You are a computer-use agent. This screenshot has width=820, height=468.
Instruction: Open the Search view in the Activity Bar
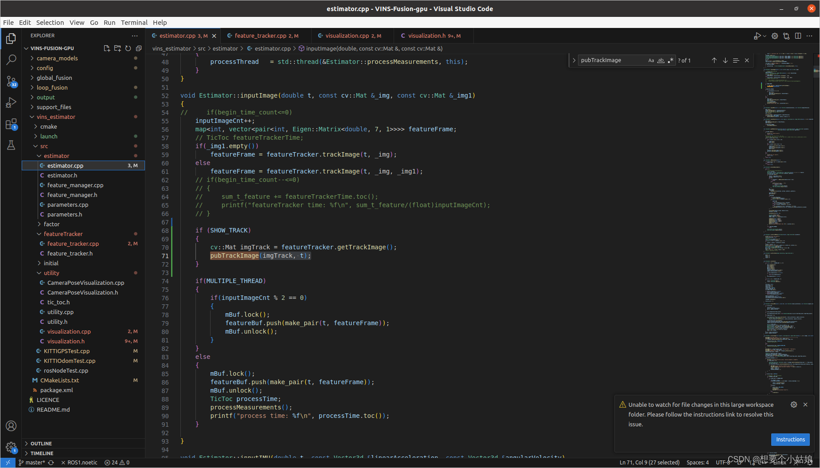[11, 59]
